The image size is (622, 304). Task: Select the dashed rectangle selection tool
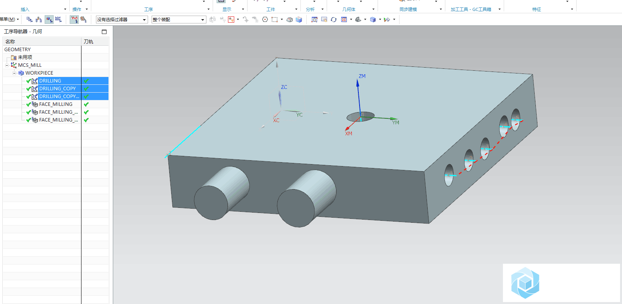click(x=275, y=19)
